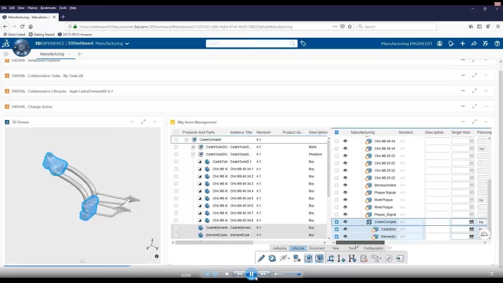Click the browser home icon
503x283 pixels.
pyautogui.click(x=30, y=27)
